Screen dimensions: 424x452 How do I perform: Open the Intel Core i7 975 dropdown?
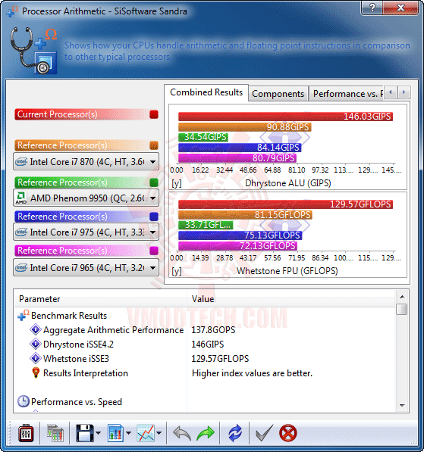pyautogui.click(x=86, y=232)
